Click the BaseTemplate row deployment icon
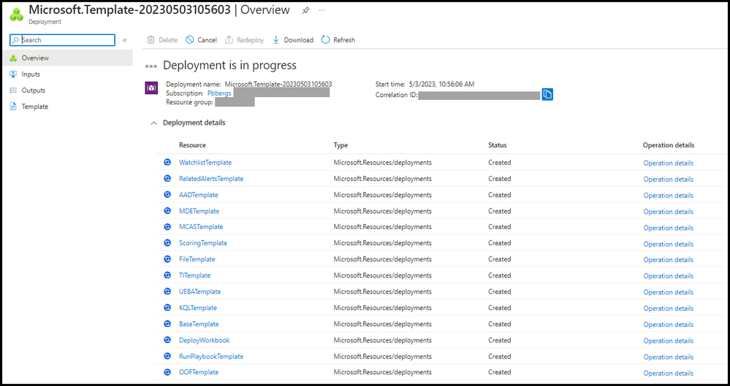 [167, 324]
